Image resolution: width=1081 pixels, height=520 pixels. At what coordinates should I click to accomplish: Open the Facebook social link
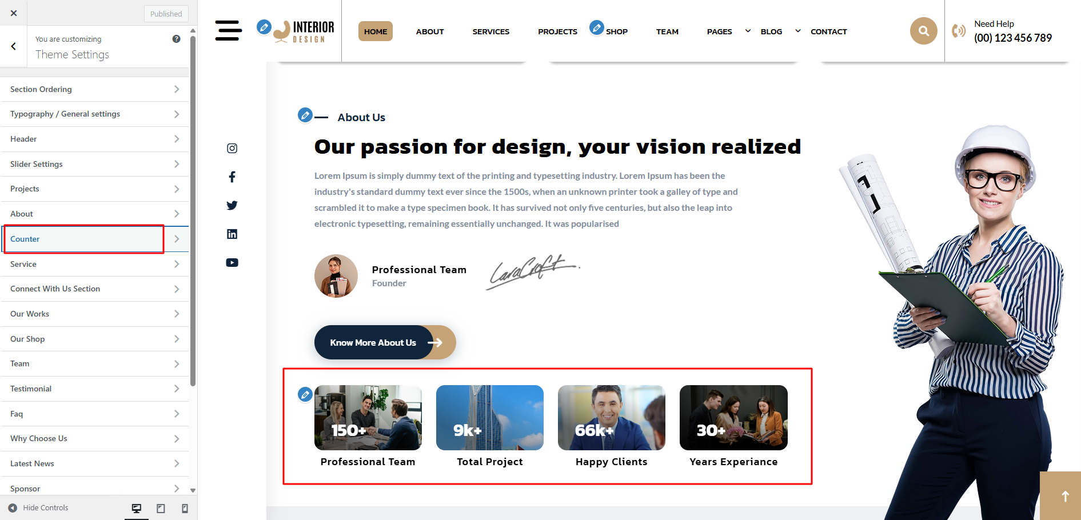click(232, 177)
